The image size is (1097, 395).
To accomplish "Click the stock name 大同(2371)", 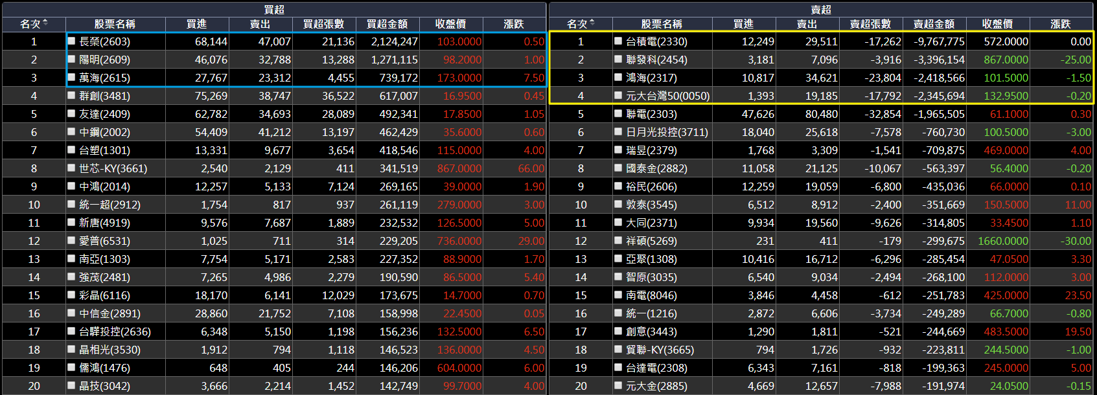I will point(651,223).
